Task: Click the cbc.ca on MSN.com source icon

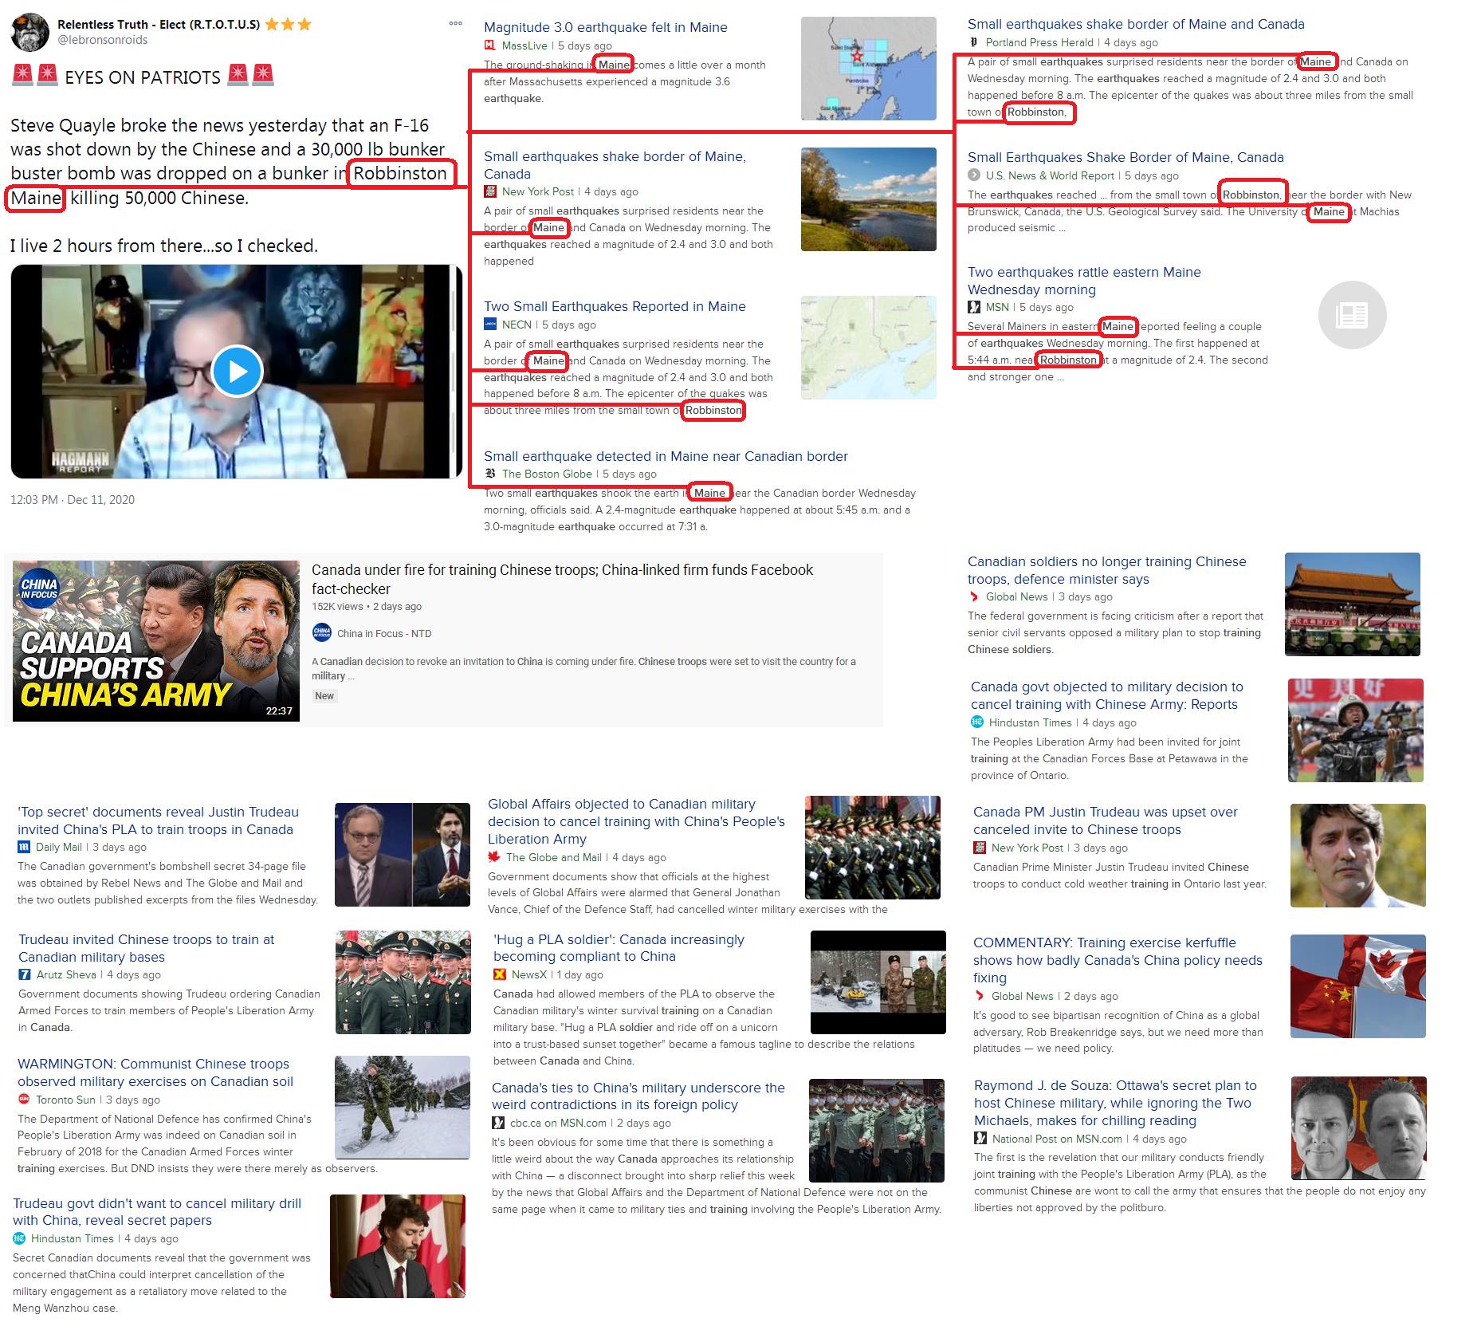Action: click(498, 1123)
